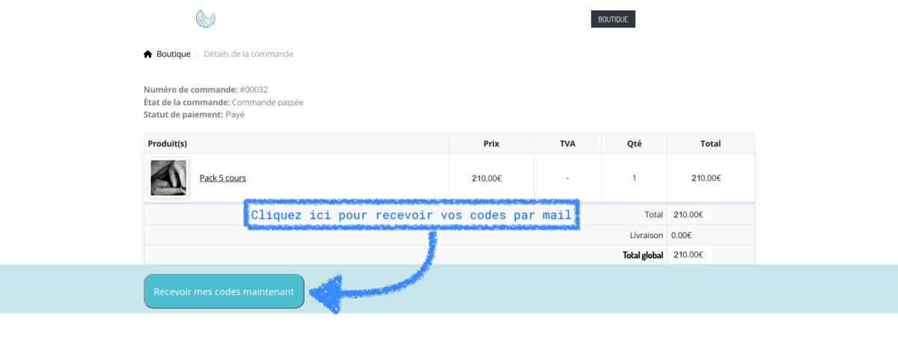Click the order number #00032
This screenshot has height=342, width=898.
tap(253, 90)
